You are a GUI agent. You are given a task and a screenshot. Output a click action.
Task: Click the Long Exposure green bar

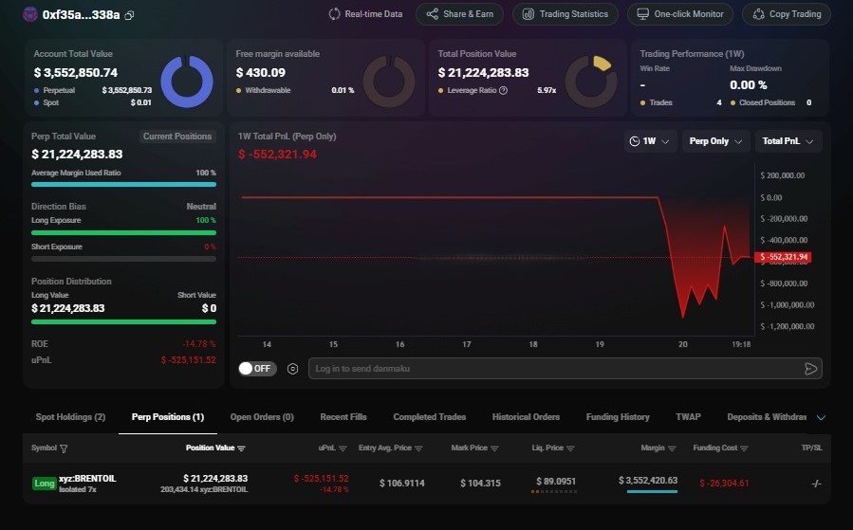point(123,232)
